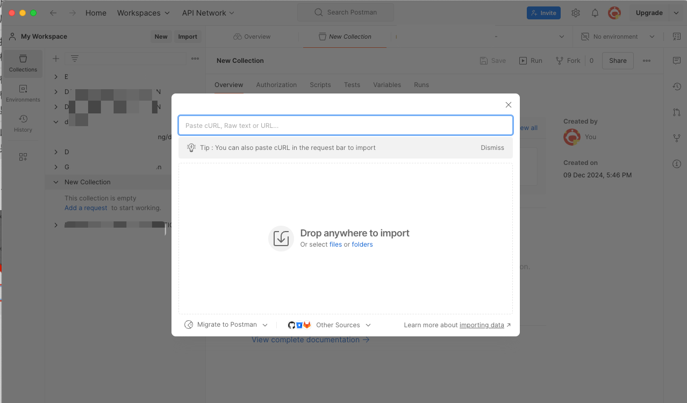The width and height of the screenshot is (687, 403).
Task: Click the Bitbucket source icon
Action: click(x=299, y=325)
